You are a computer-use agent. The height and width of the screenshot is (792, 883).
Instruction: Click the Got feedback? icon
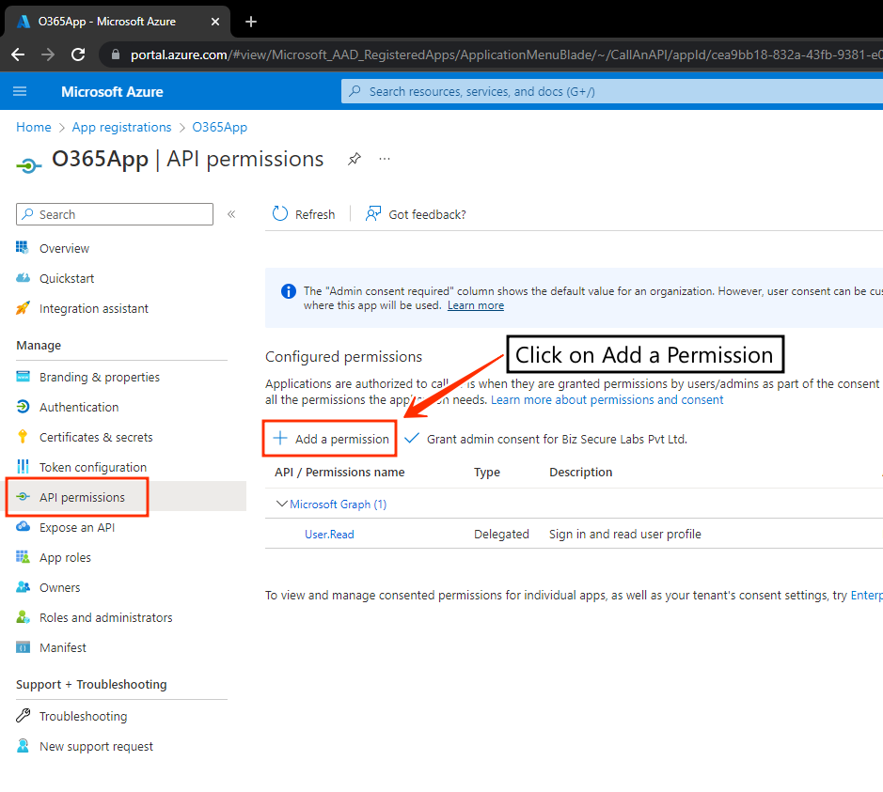pos(373,214)
